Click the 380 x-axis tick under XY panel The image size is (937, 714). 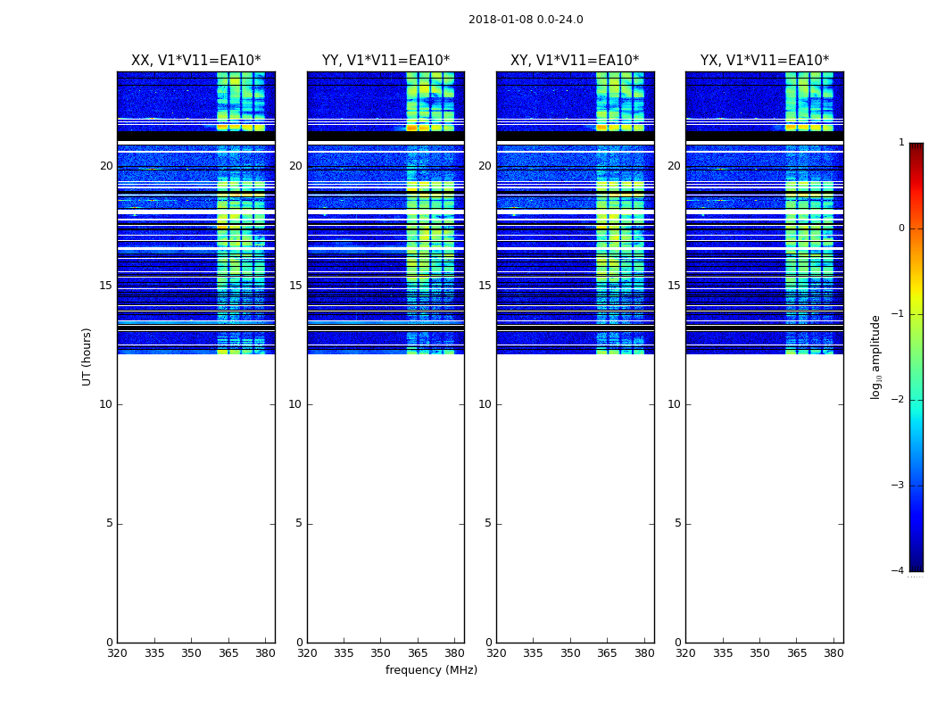(x=644, y=653)
